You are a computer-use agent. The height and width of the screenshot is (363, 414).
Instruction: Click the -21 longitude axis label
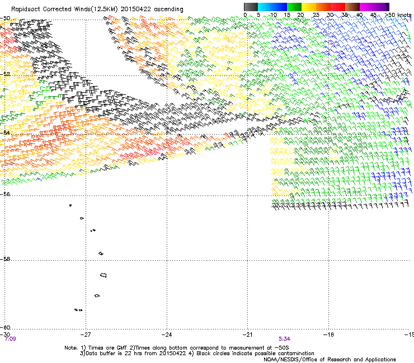tap(247, 335)
